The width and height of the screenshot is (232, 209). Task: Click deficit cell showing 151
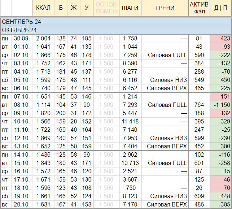(x=221, y=97)
